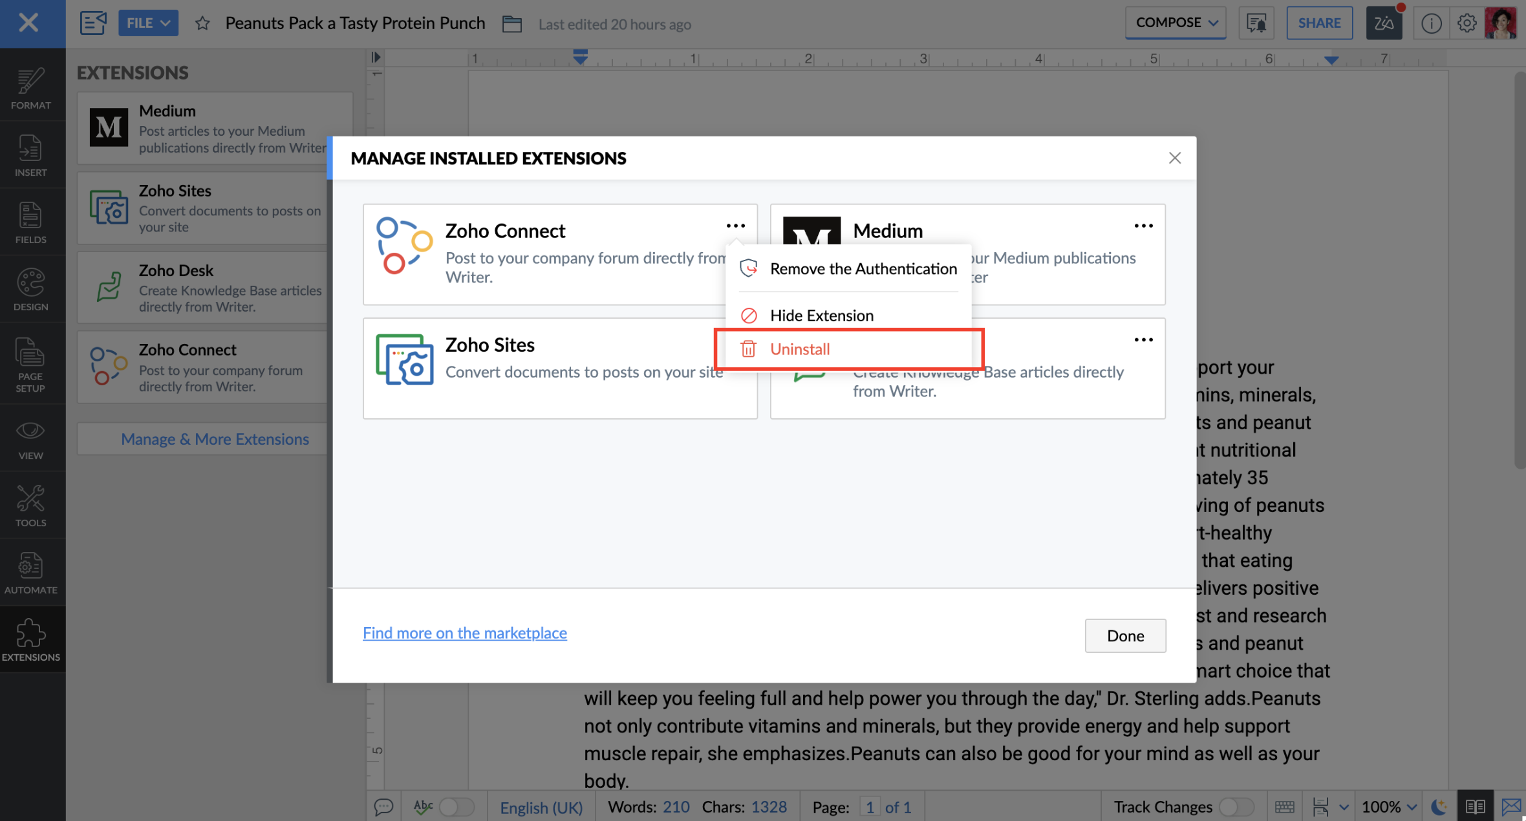
Task: Click the first-line indent ruler marker
Action: tap(580, 53)
